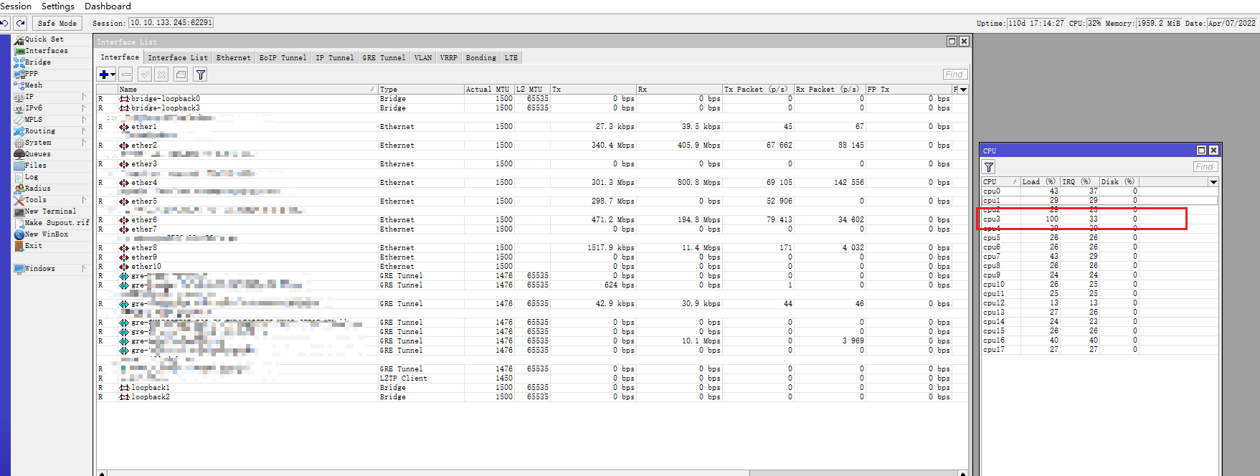Maximize the Interface List window
The image size is (1260, 476).
pos(952,42)
